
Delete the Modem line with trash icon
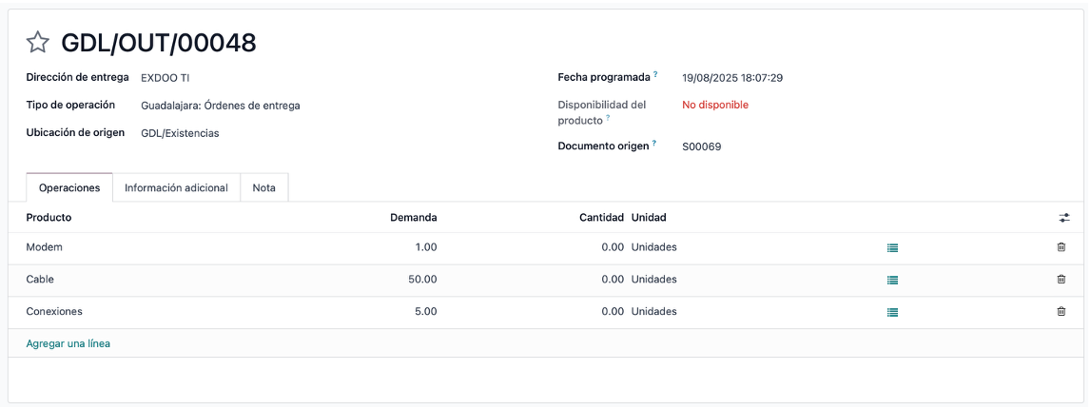tap(1062, 247)
